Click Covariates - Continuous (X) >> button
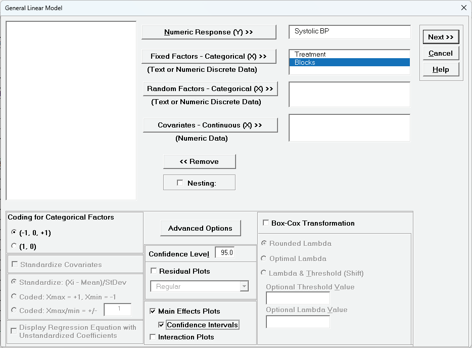Screen dimensions: 472x348 (x=210, y=125)
